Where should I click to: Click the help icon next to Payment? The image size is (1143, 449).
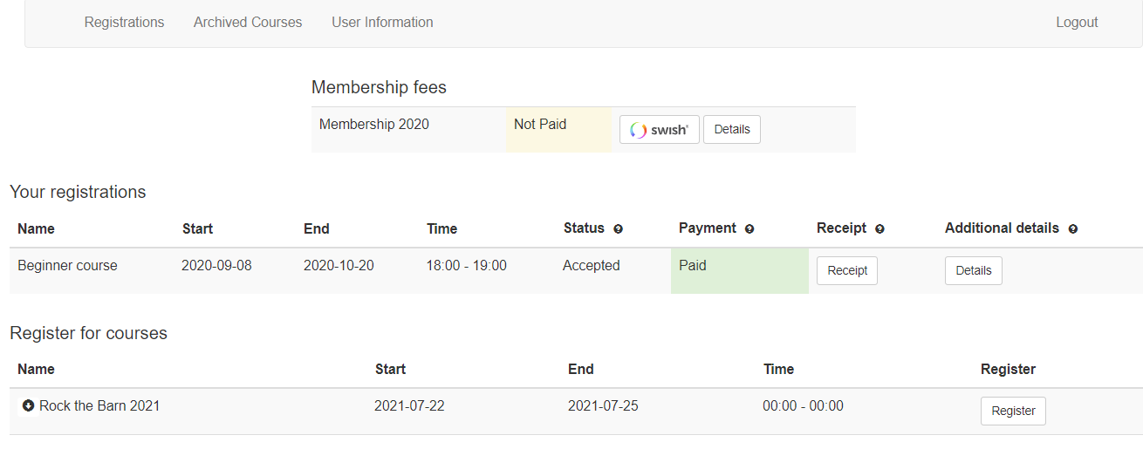[749, 228]
